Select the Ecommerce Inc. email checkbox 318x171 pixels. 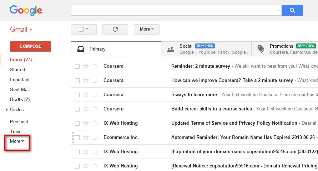click(x=77, y=138)
